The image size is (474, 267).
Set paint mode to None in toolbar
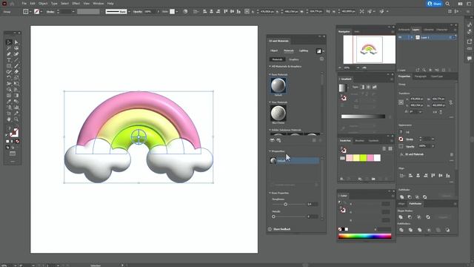[x=17, y=142]
